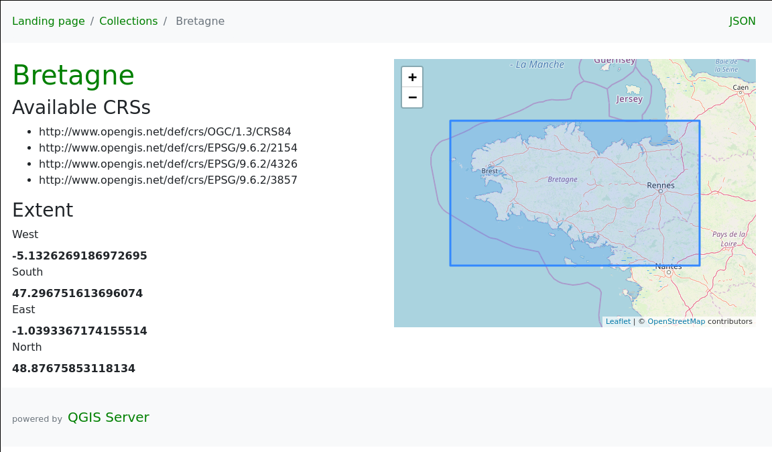The image size is (772, 452).
Task: Go to Landing page breadcrumb
Action: pos(48,21)
